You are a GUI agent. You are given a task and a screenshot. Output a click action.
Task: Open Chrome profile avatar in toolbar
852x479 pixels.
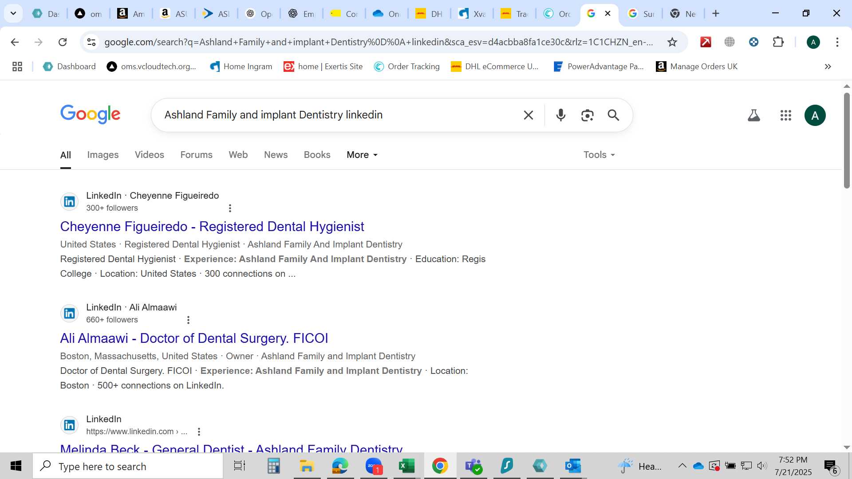813,42
